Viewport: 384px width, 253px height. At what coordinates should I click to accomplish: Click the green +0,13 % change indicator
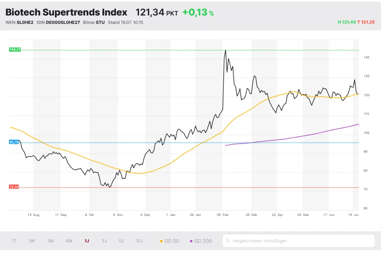198,12
